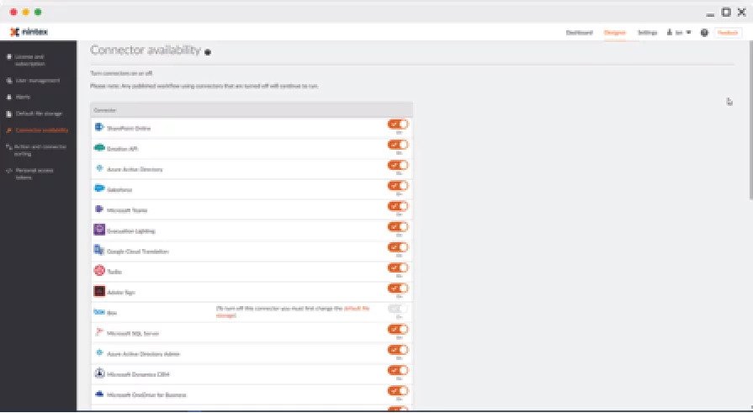Click the SharePoint Online connector icon
753x413 pixels.
(99, 127)
